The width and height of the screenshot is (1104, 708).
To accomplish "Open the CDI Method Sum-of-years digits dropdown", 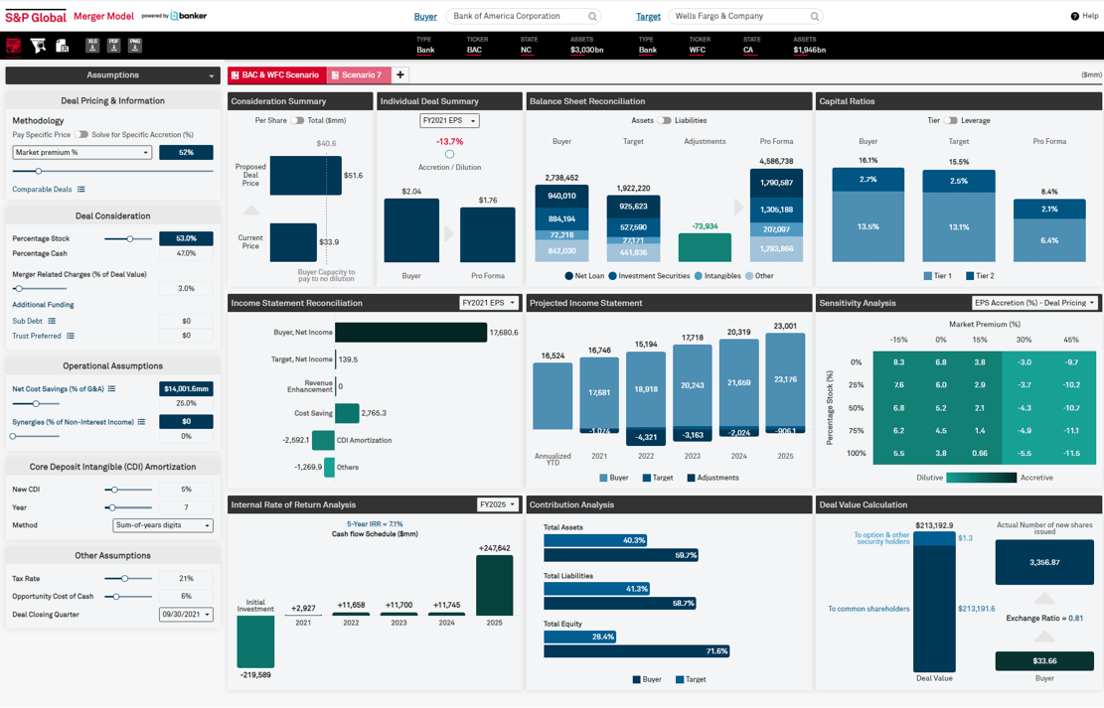I will (x=163, y=525).
